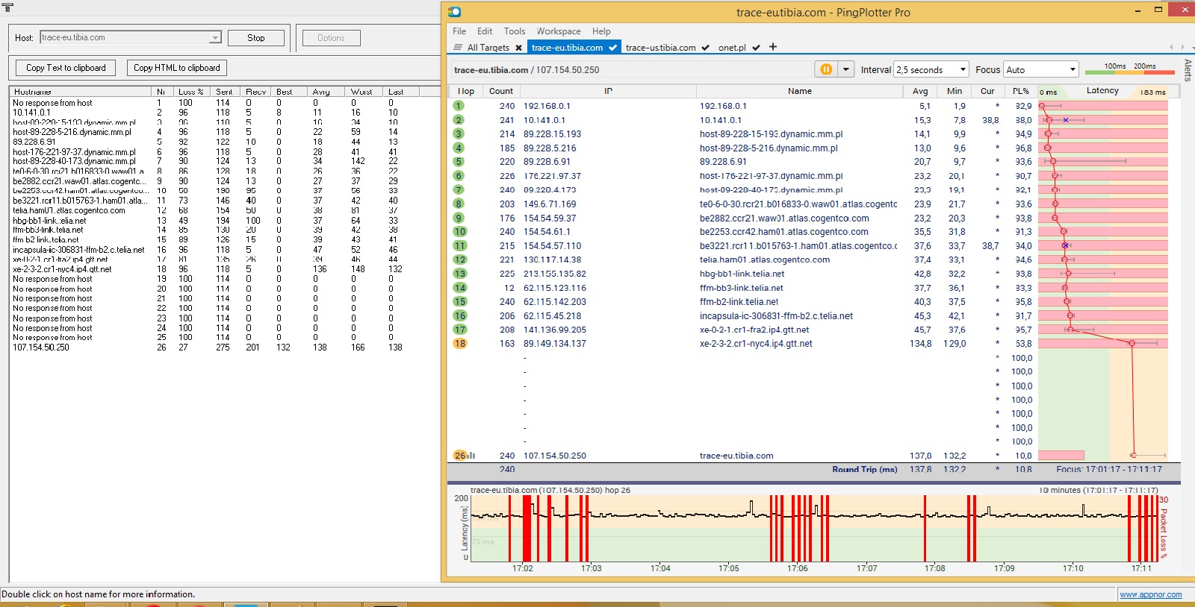
Task: Select host-176-221-97-37.dynamic.mm.pl in PingPlotter
Action: (x=772, y=176)
